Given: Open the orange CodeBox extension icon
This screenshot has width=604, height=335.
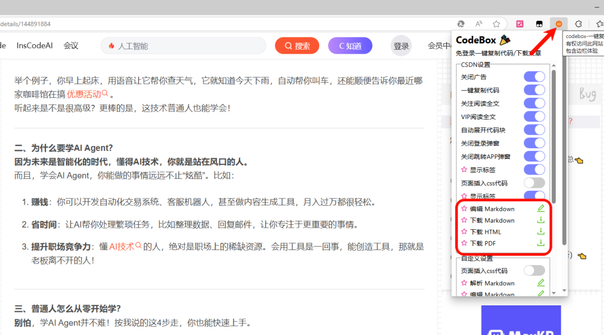Looking at the screenshot, I should pos(558,23).
